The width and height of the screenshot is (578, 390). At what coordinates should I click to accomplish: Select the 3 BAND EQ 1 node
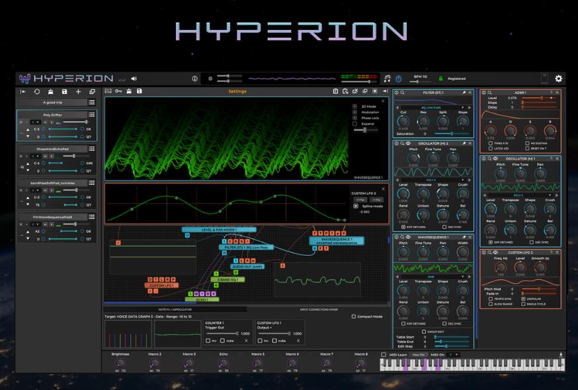click(x=227, y=280)
